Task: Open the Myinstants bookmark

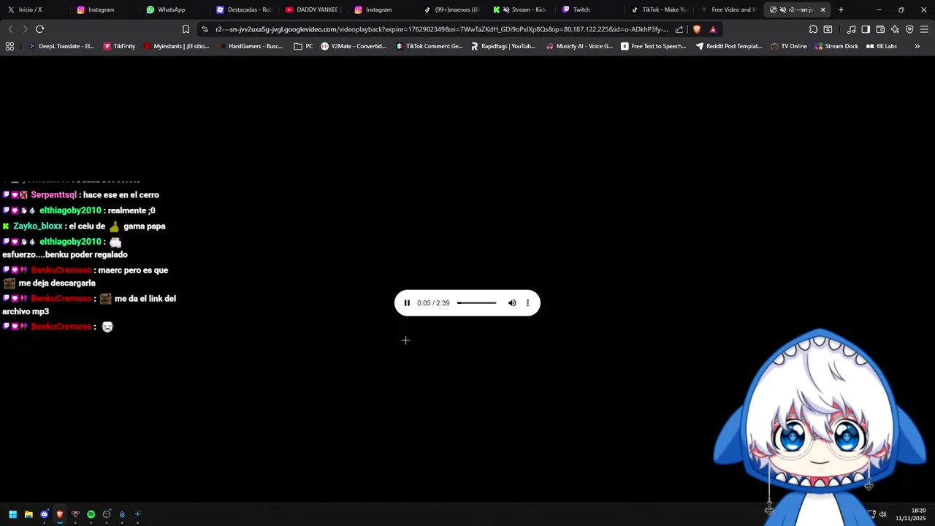Action: (x=176, y=46)
